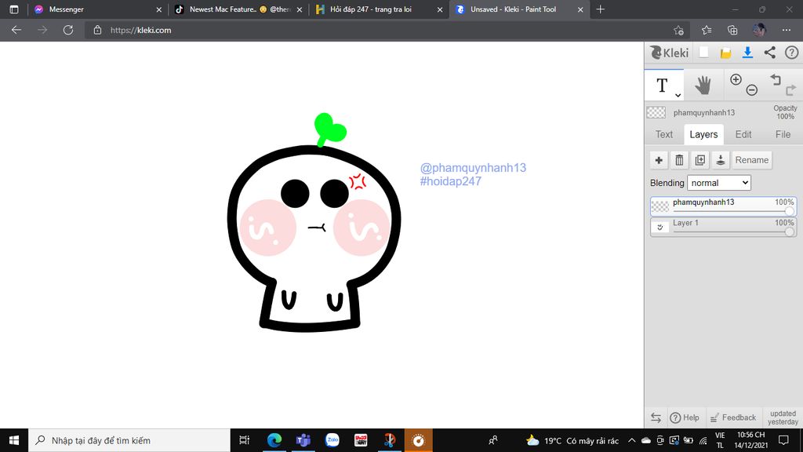Open browser Settings and more menu
This screenshot has width=803, height=452.
click(x=787, y=31)
